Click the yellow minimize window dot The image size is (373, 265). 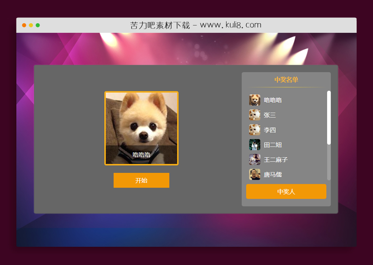31,25
